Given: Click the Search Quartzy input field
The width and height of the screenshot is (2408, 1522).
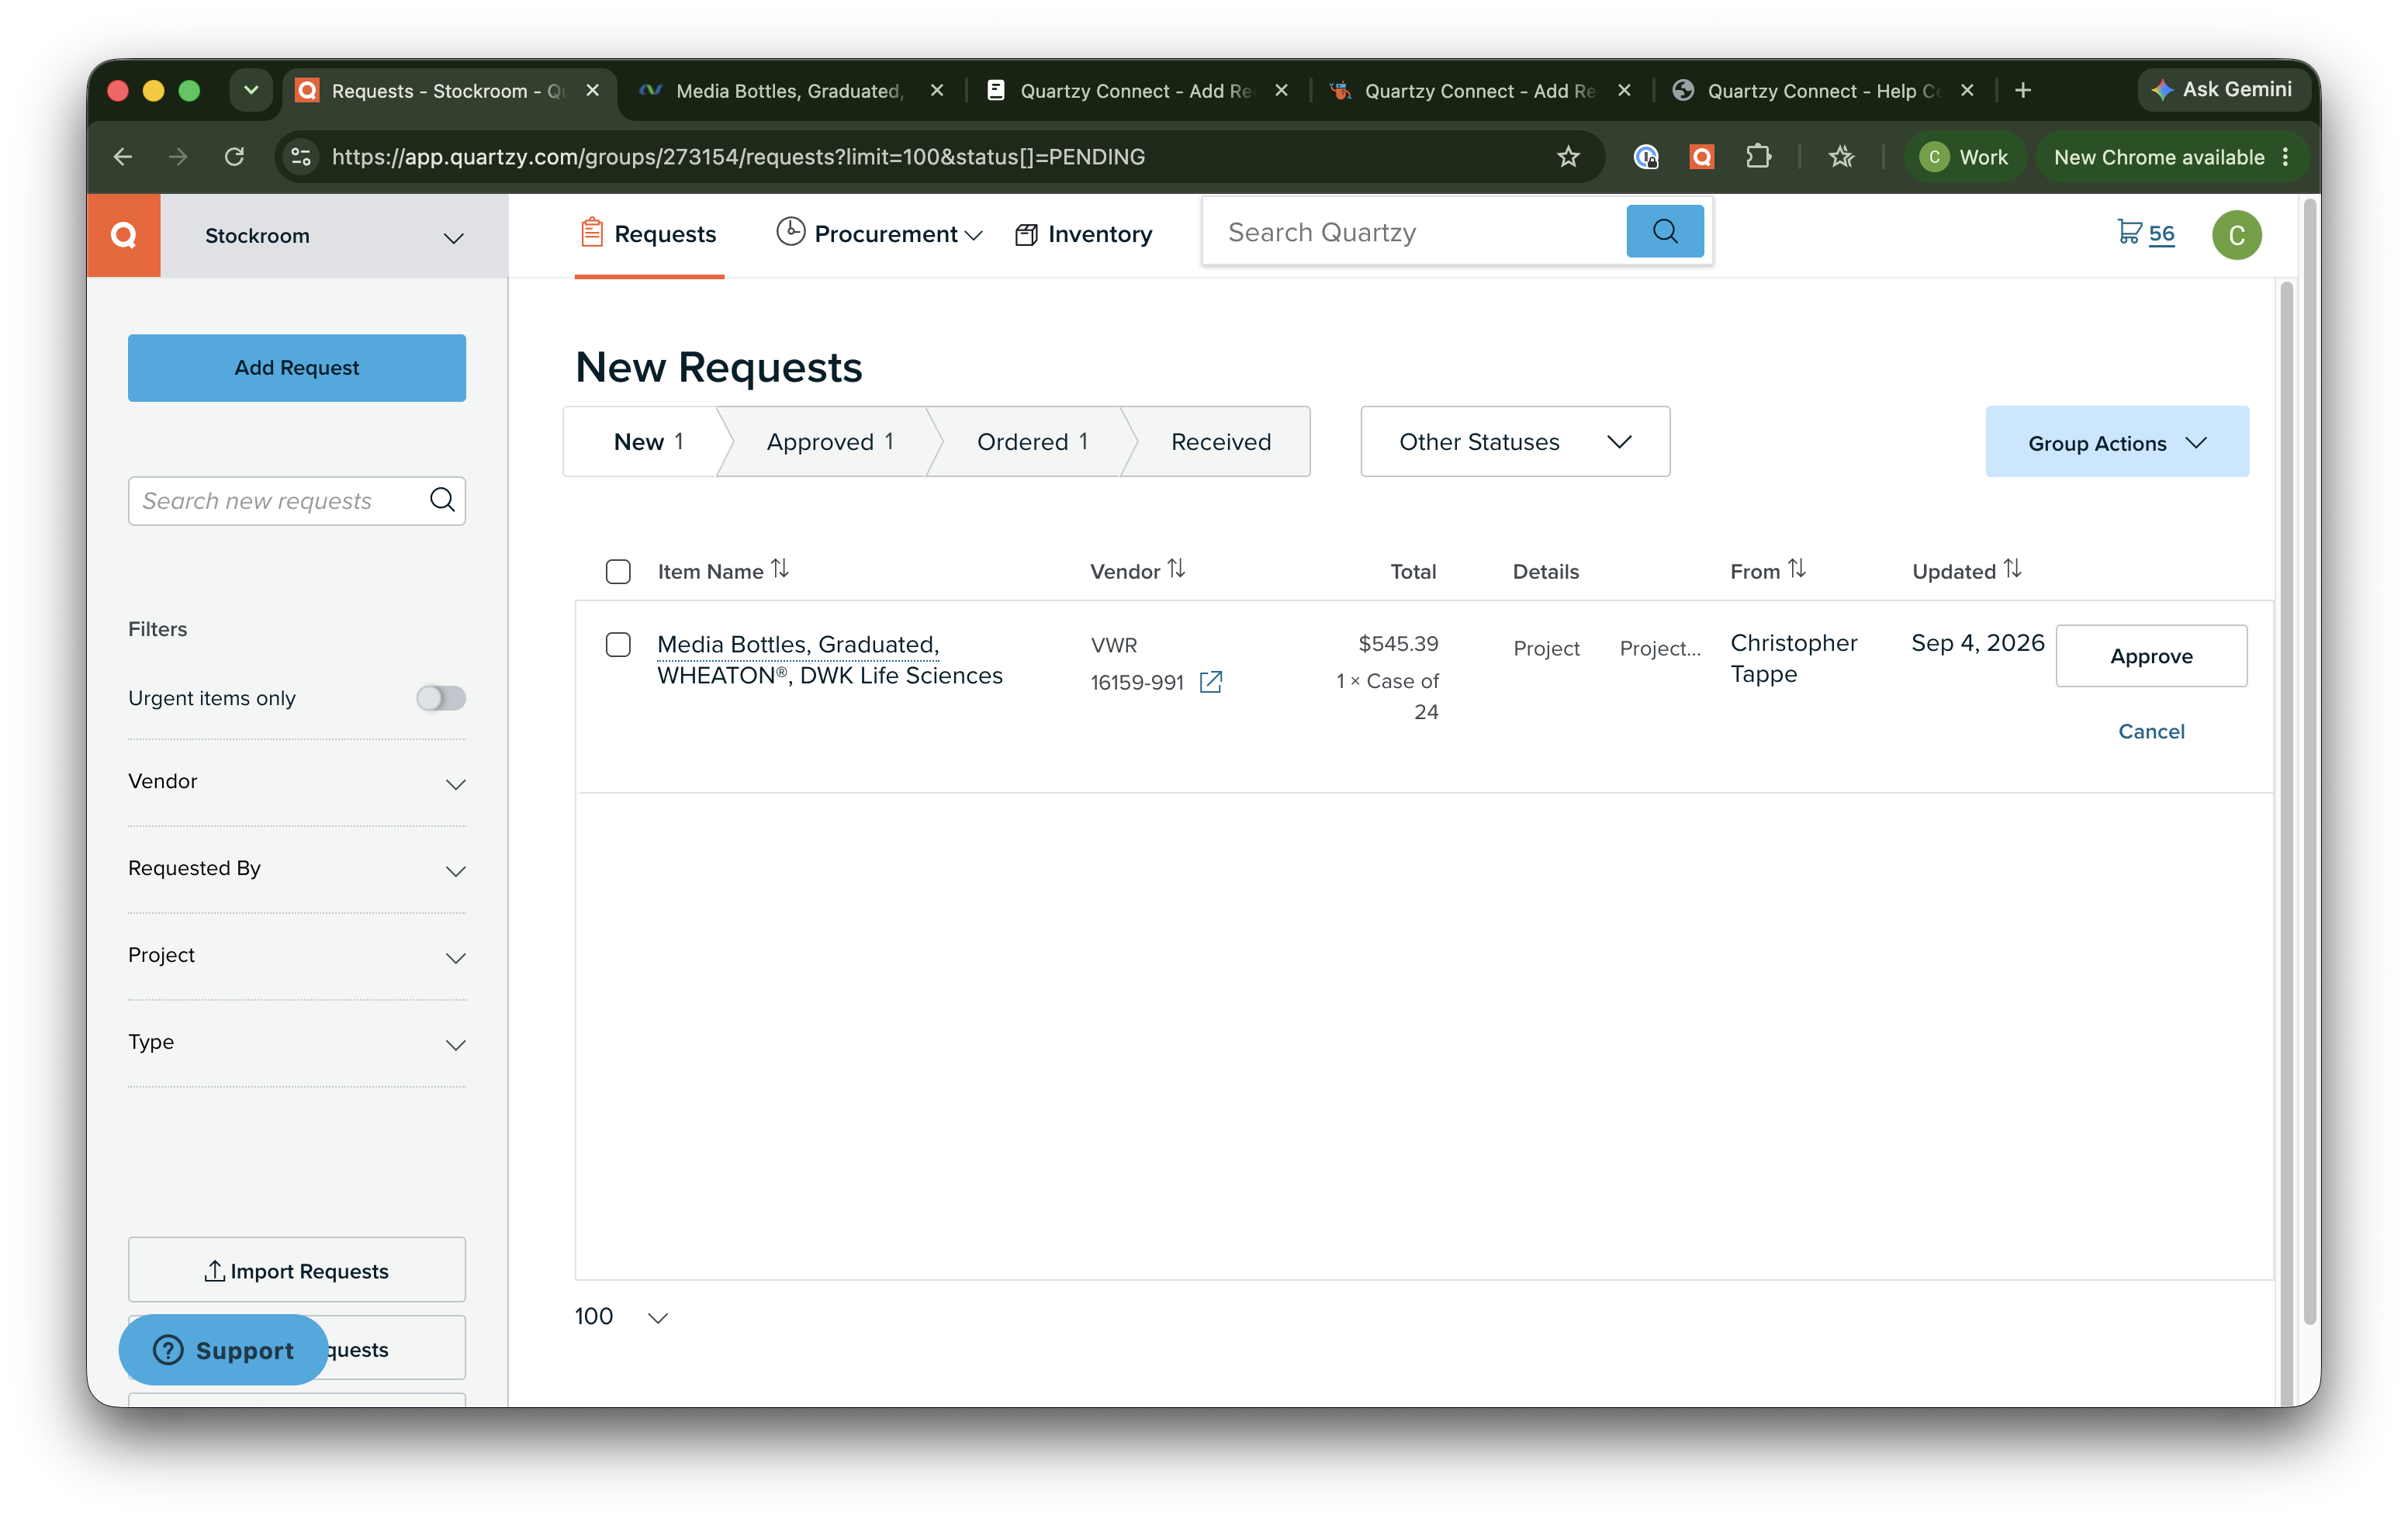Looking at the screenshot, I should coord(1414,232).
